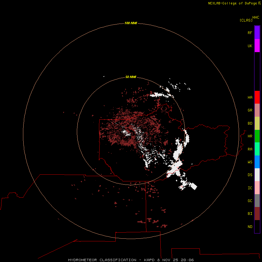Click the 'ND' legend label
Screen dimensions: 262x262
(x=250, y=227)
